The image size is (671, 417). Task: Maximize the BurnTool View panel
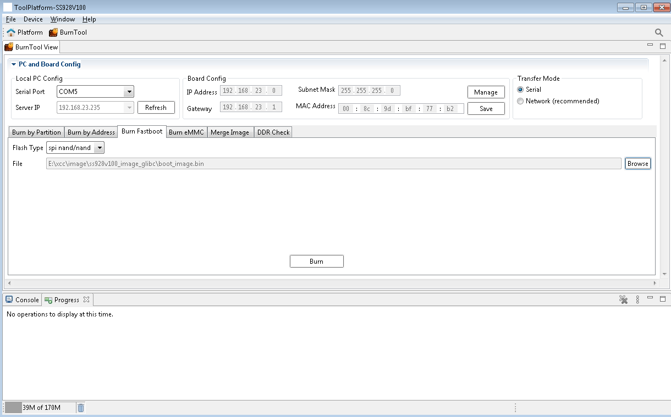coord(662,47)
